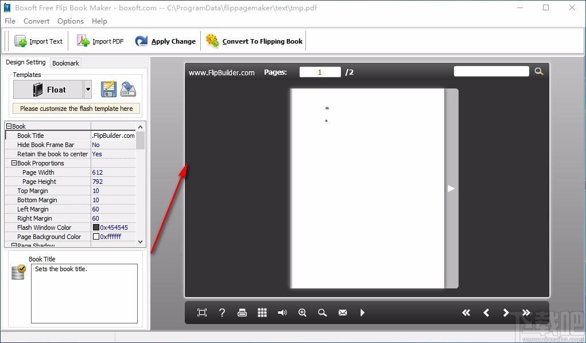The height and width of the screenshot is (343, 586).
Task: Click the Flash Window Color swatch
Action: point(96,228)
